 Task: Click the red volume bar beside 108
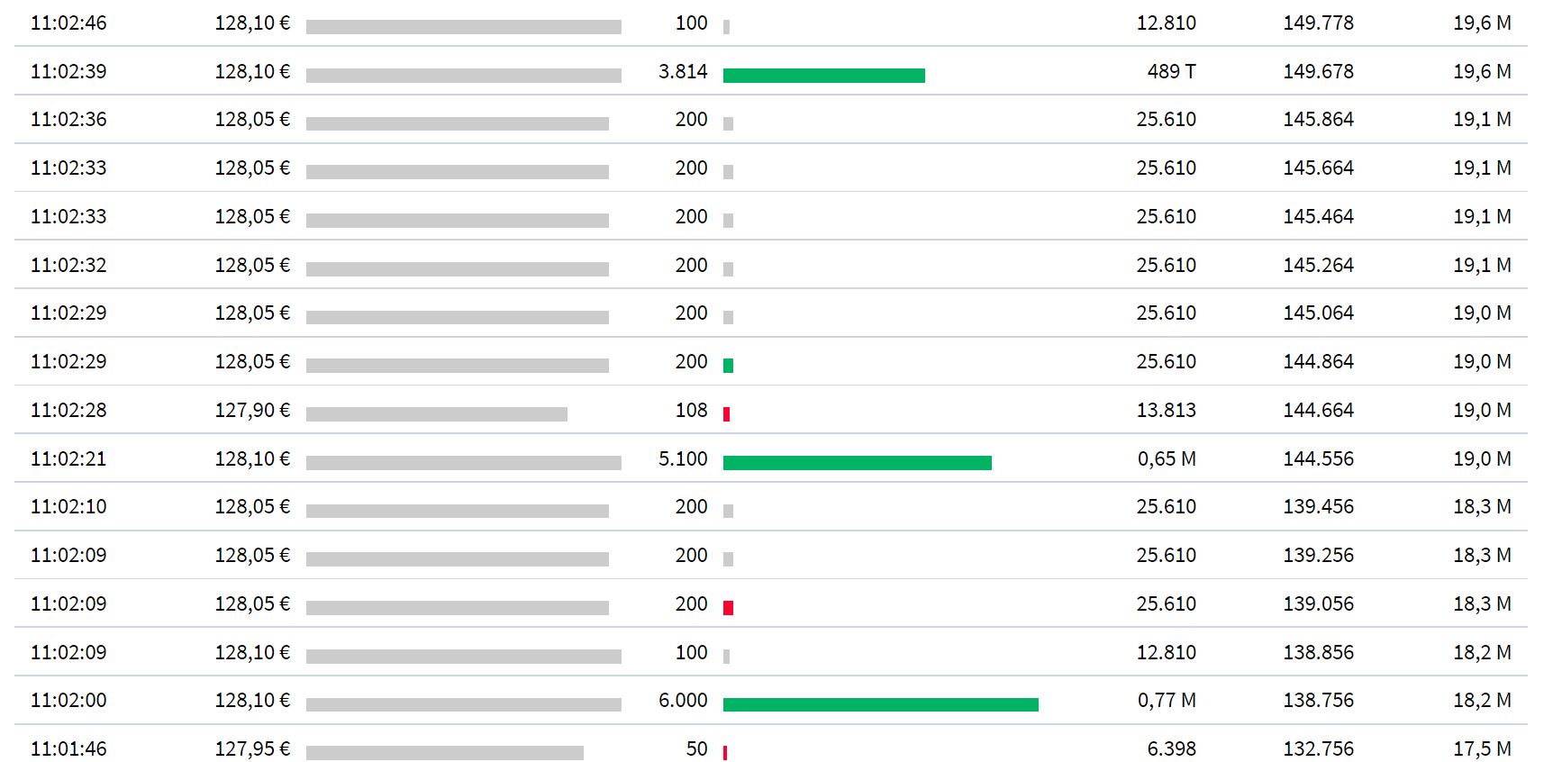coord(726,414)
